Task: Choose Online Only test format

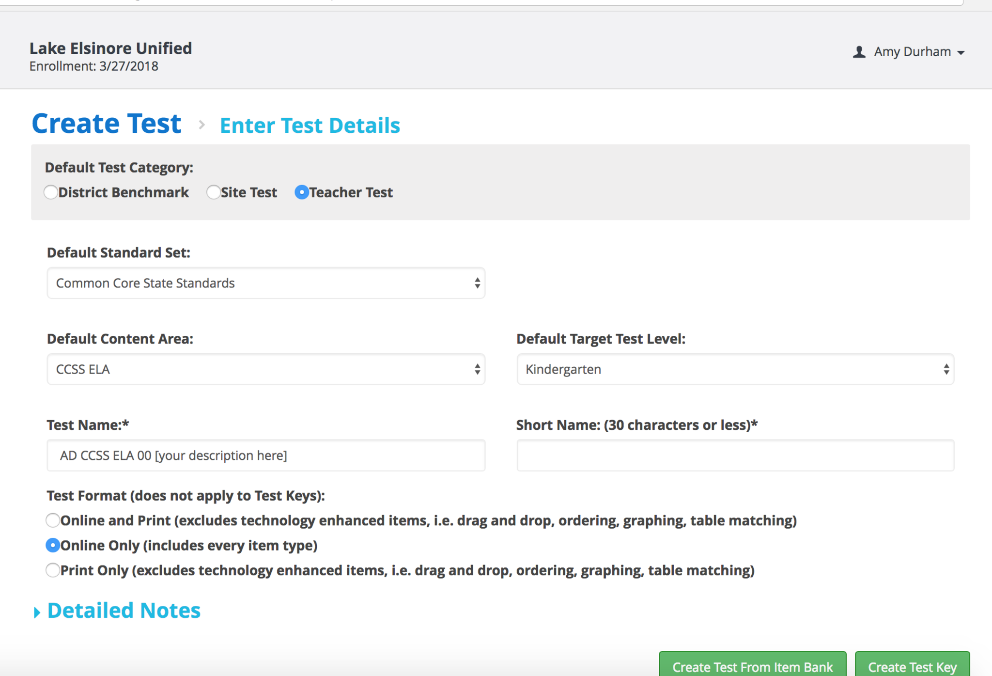Action: coord(53,545)
